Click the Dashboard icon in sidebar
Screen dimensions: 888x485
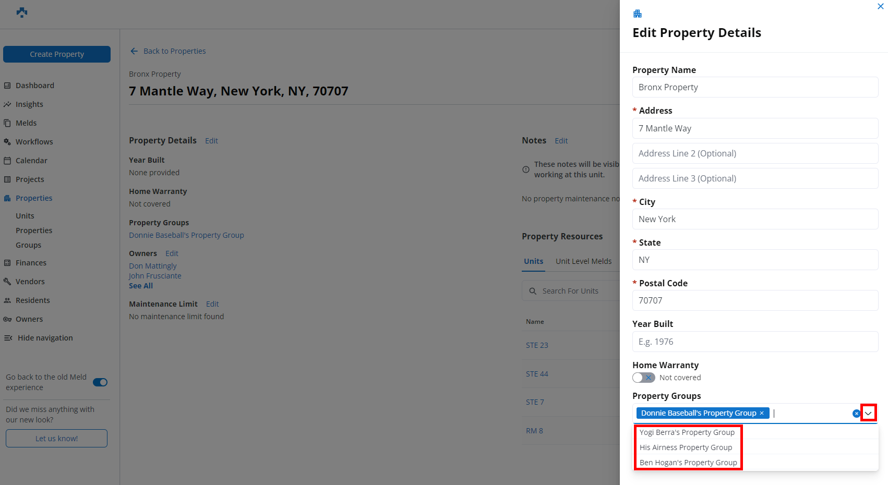click(x=7, y=86)
